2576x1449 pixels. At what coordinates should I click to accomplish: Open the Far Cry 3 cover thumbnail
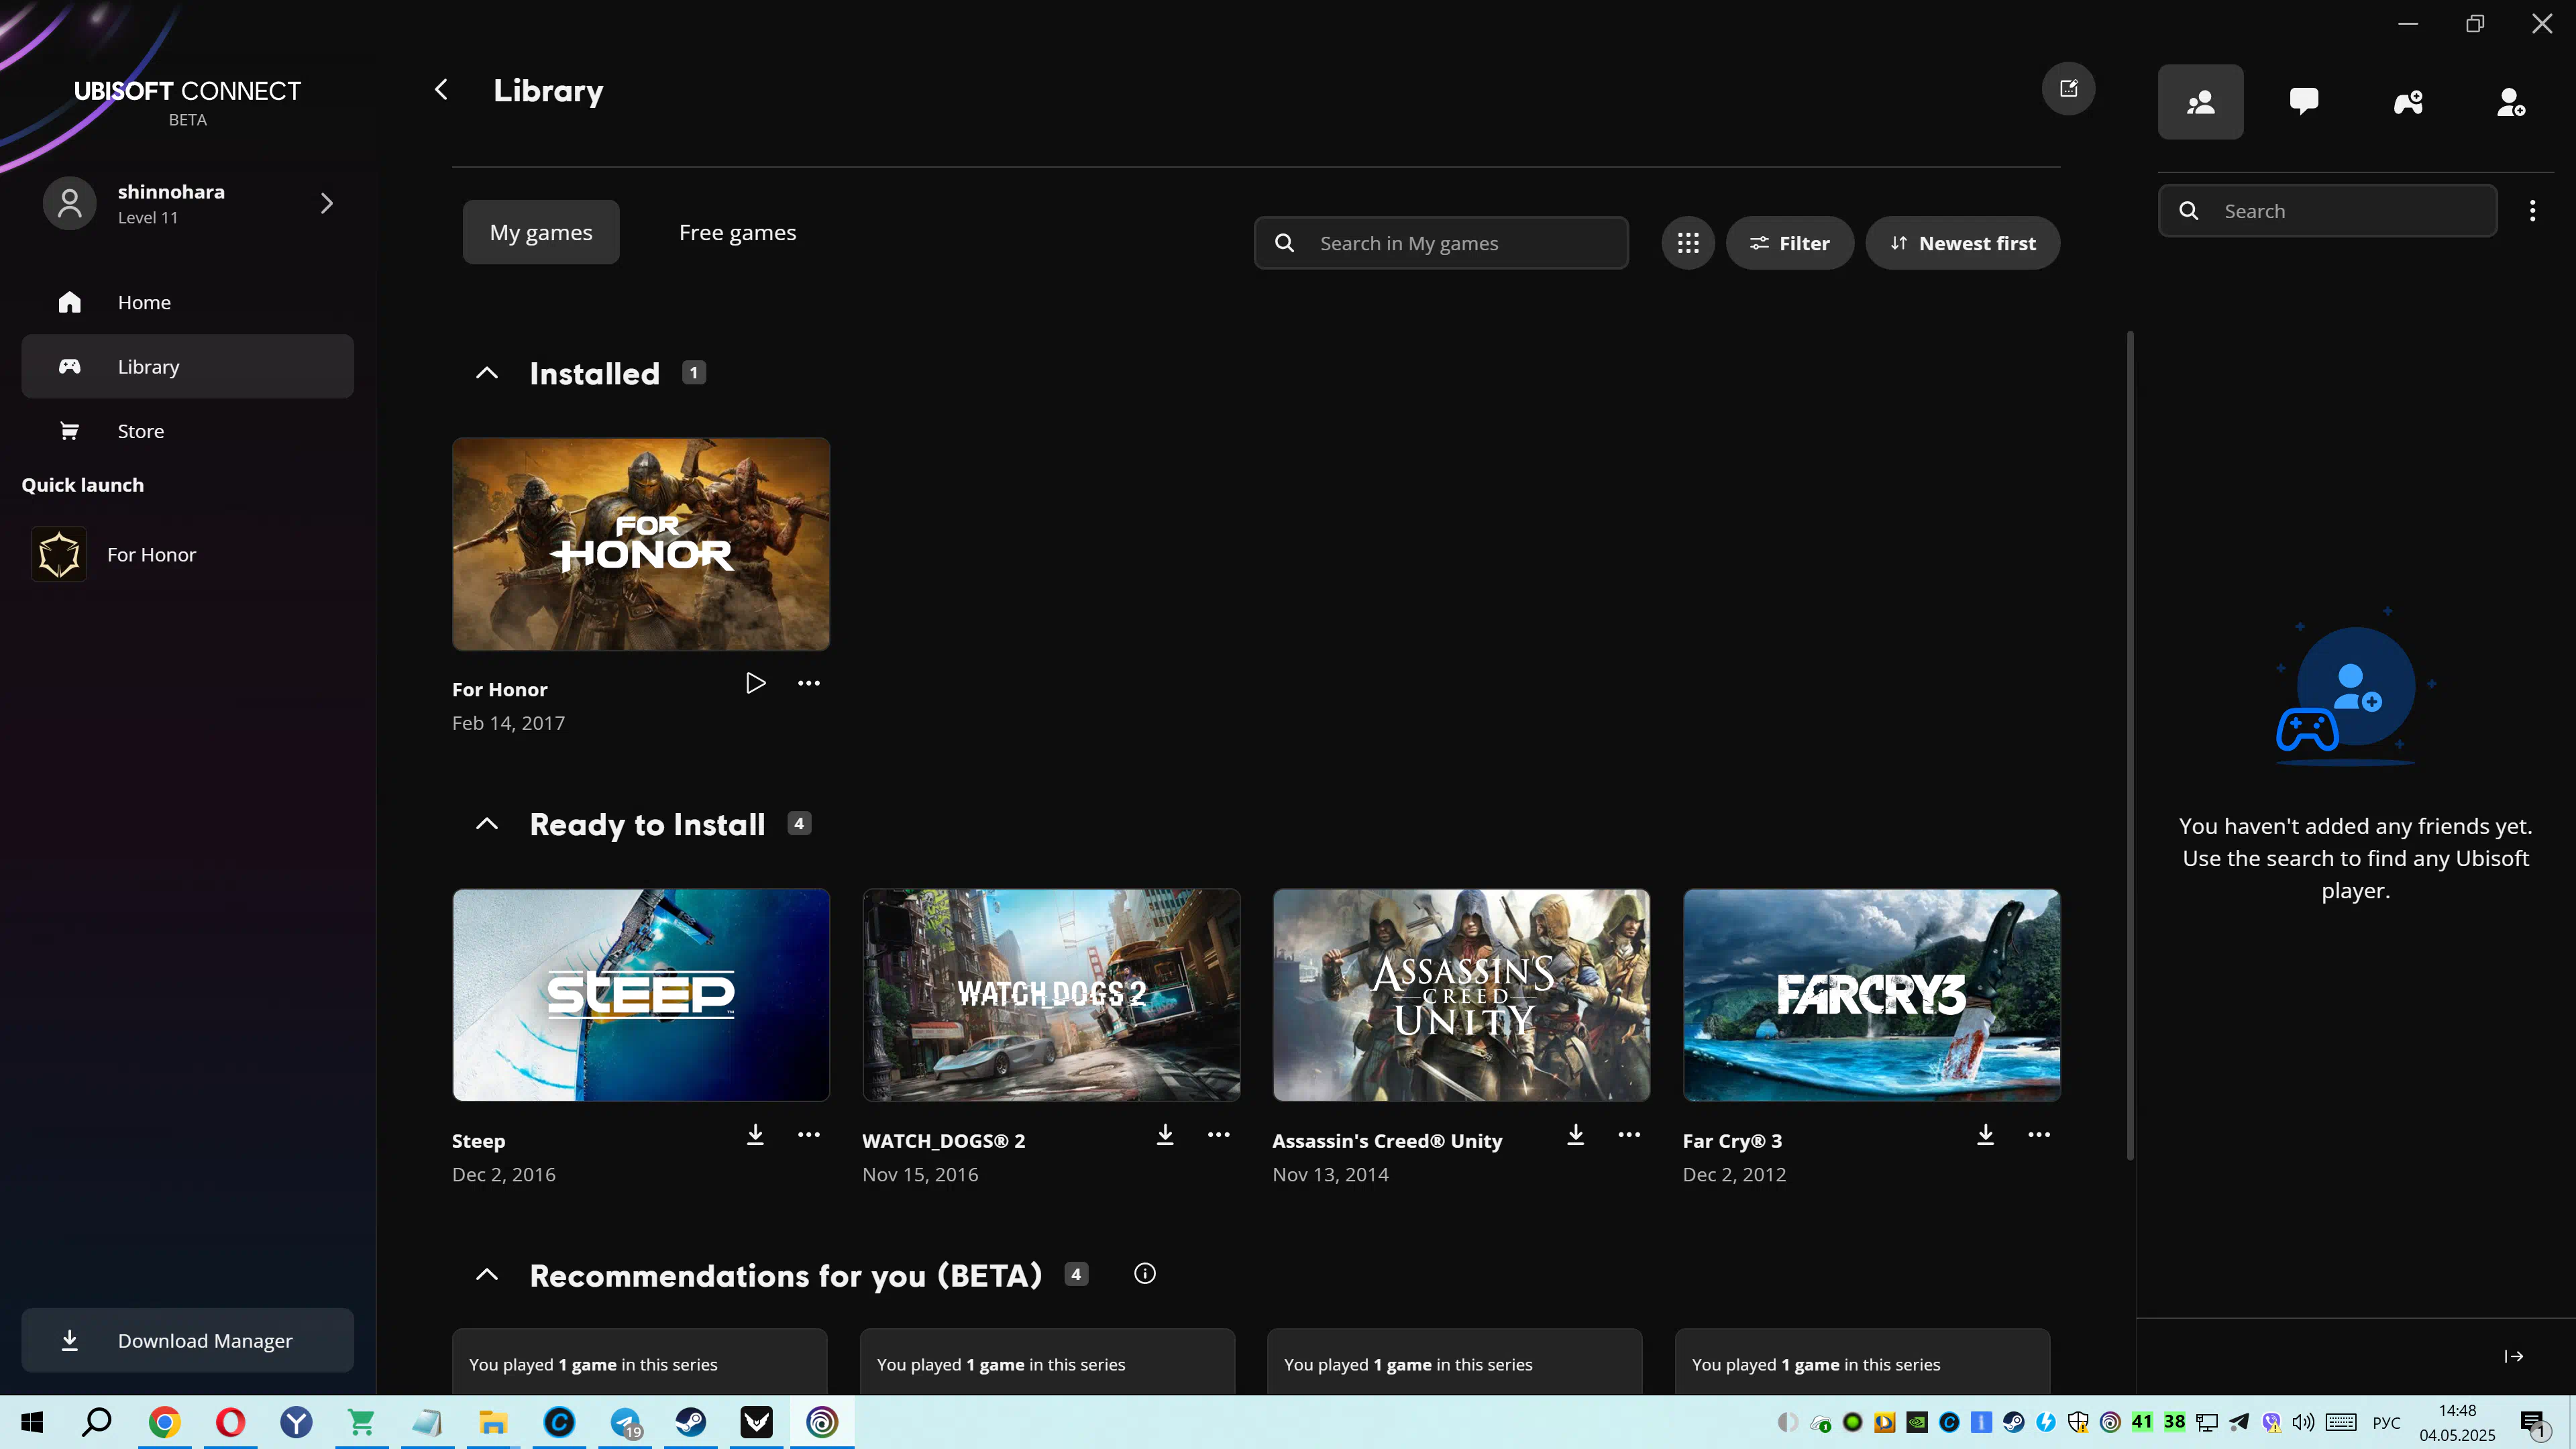(1872, 995)
